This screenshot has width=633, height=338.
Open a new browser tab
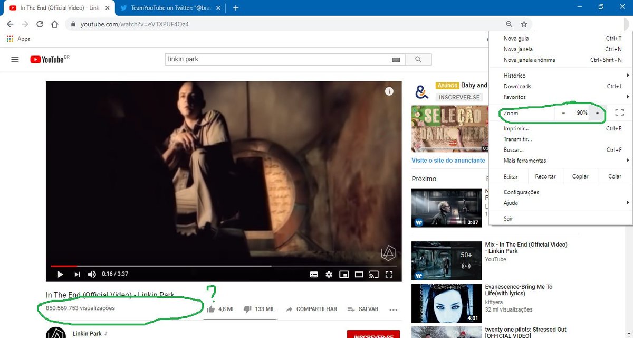click(236, 8)
